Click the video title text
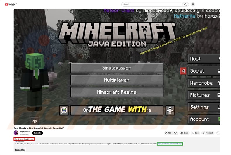This screenshot has width=231, height=155. (x=39, y=128)
